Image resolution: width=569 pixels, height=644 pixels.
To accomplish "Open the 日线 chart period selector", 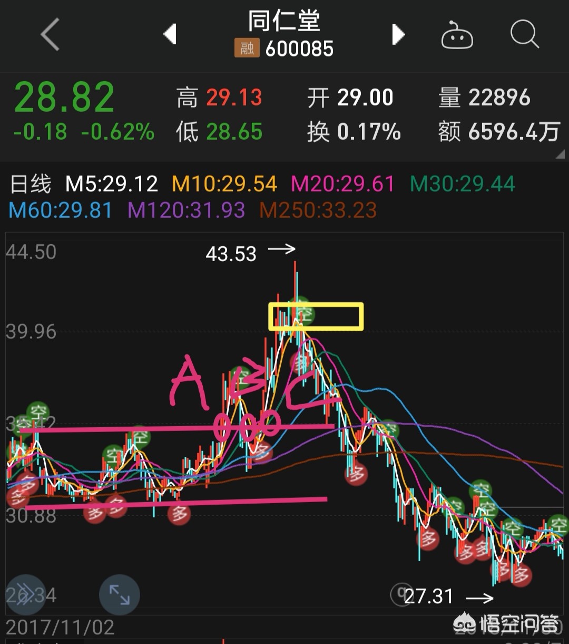I will [31, 184].
